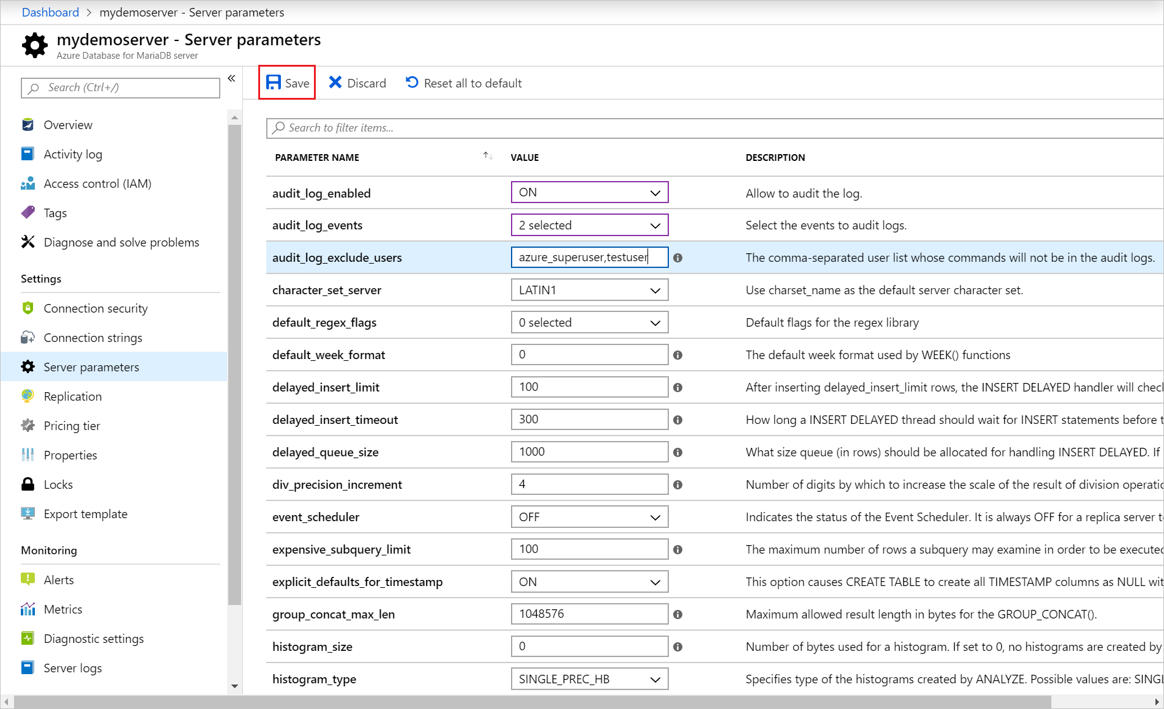1164x709 pixels.
Task: Click the Dashboard breadcrumb link
Action: coord(50,12)
